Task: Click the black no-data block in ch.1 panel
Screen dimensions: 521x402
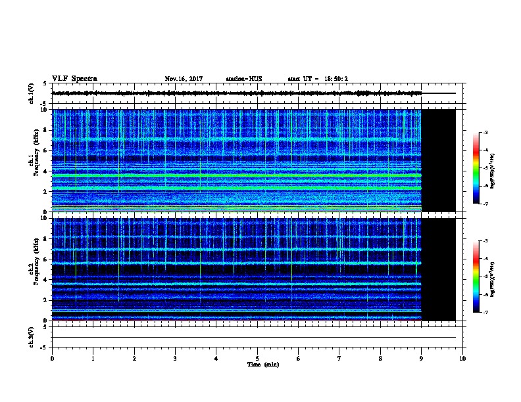Action: 439,160
